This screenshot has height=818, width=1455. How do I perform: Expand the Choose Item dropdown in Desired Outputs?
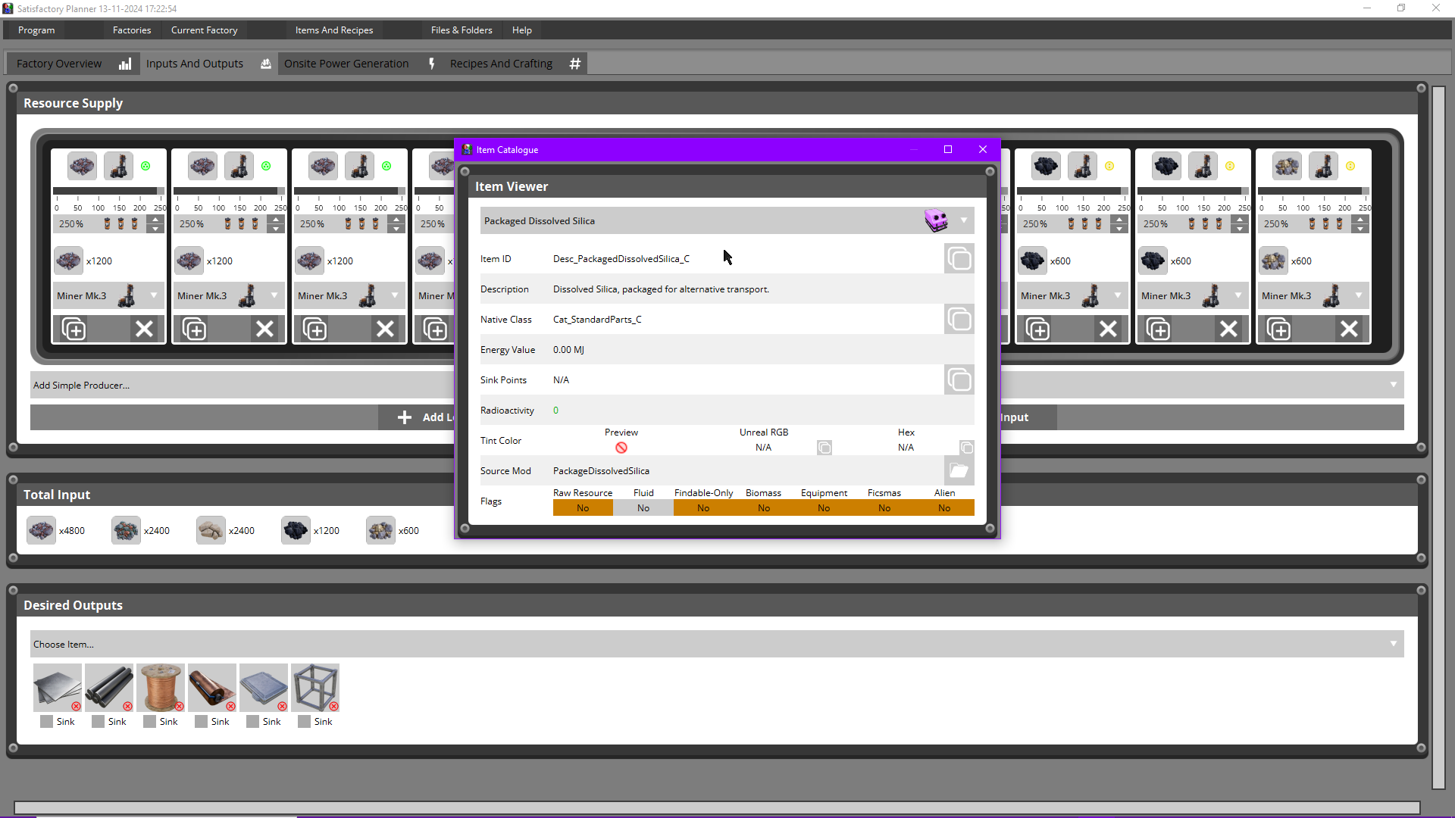[x=1393, y=644]
